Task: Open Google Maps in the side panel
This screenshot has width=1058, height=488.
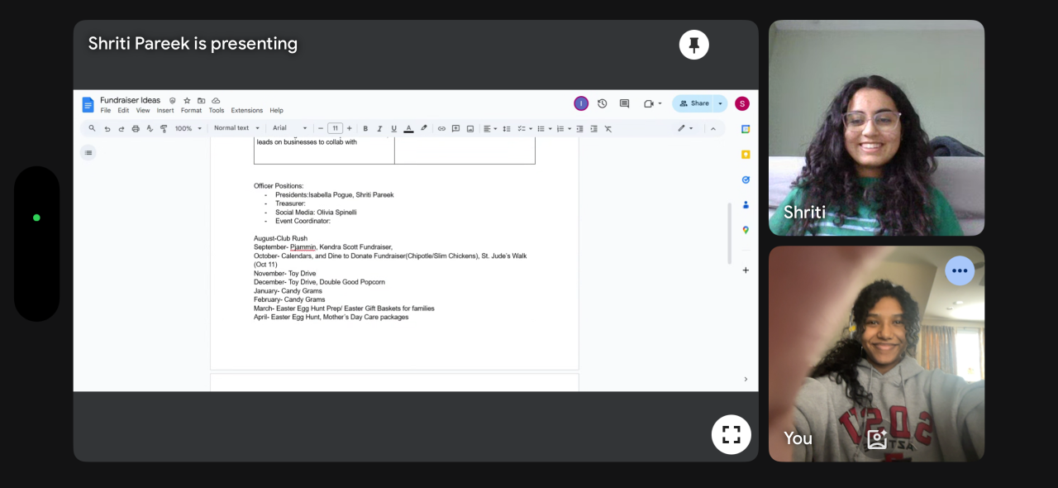Action: click(x=746, y=230)
